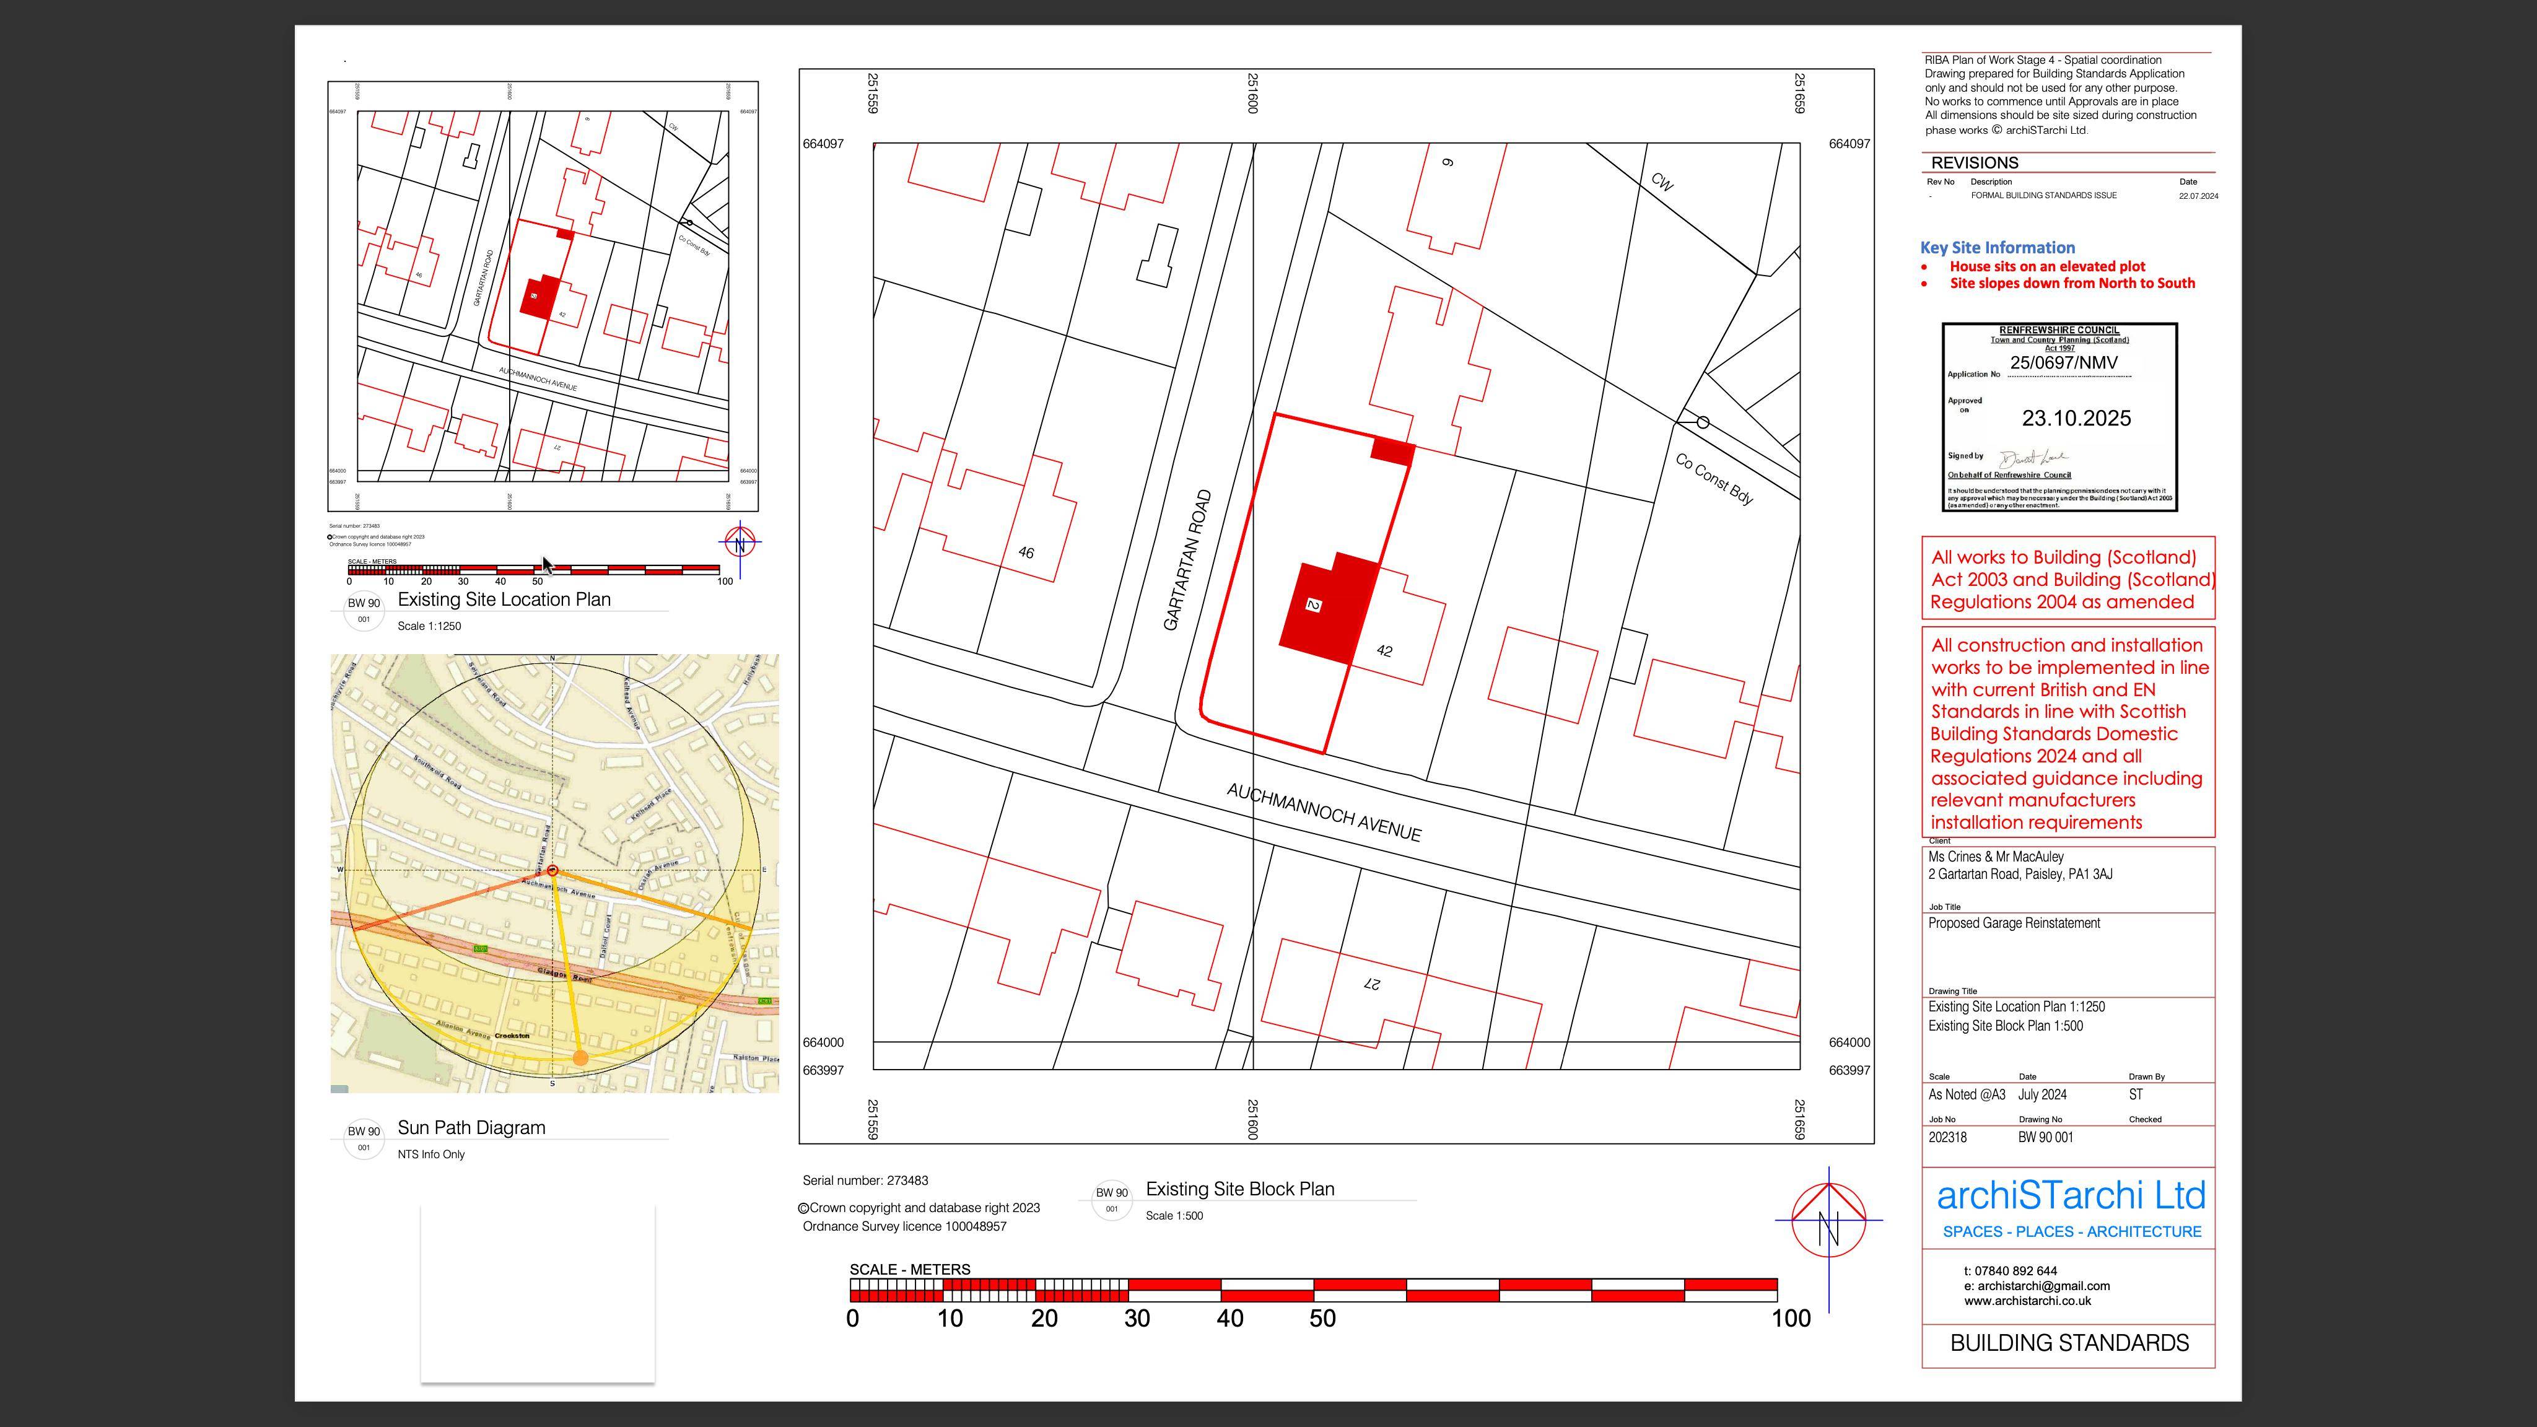Click the Sun Path Diagram map image

tap(554, 873)
